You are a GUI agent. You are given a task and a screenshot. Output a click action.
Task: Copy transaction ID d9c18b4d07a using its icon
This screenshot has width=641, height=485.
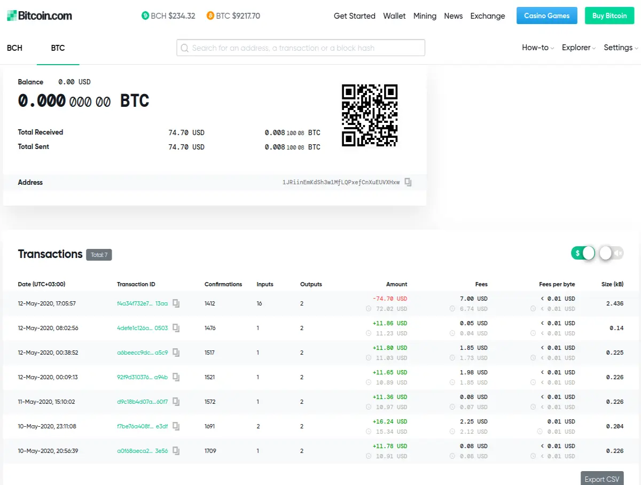[x=176, y=402]
